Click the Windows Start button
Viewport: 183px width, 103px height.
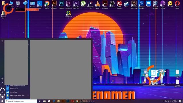pos(2,101)
